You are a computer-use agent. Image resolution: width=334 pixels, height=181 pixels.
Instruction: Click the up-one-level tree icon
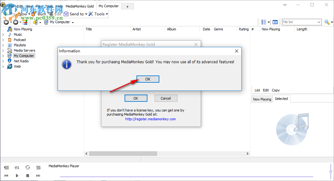click(25, 22)
